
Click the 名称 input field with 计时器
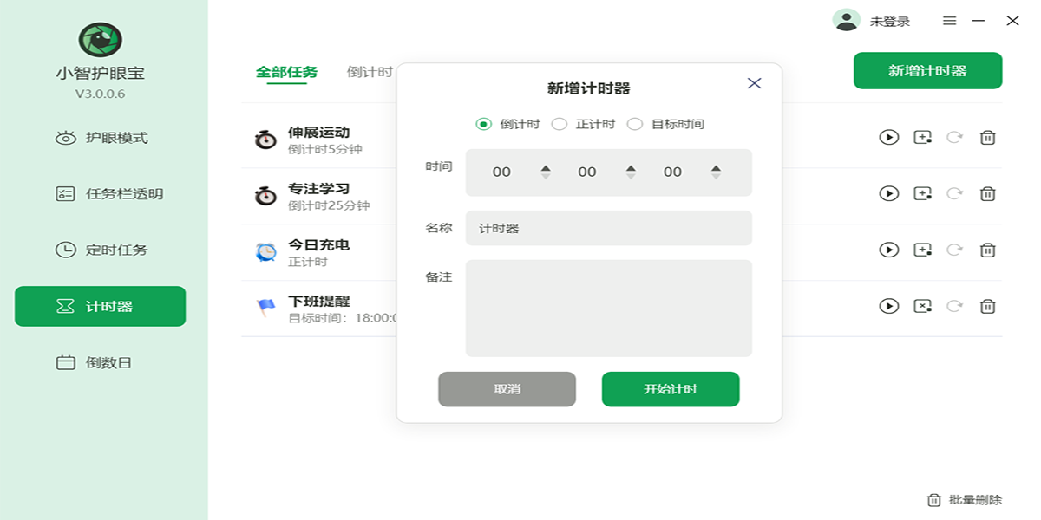point(609,228)
